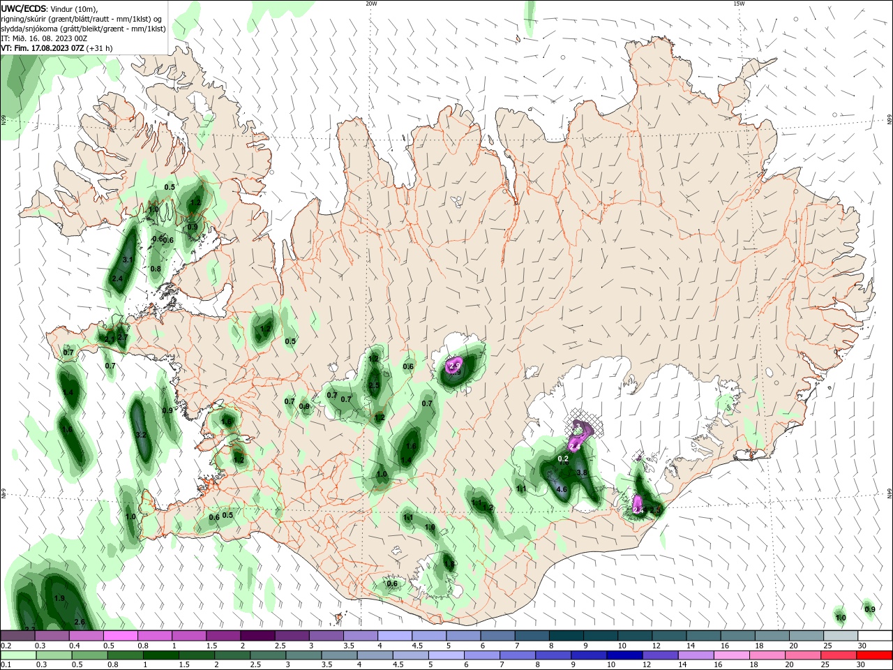Click the 3.1 precipitation value off Westfjords
Viewport: 893px width, 670px height.
(128, 260)
